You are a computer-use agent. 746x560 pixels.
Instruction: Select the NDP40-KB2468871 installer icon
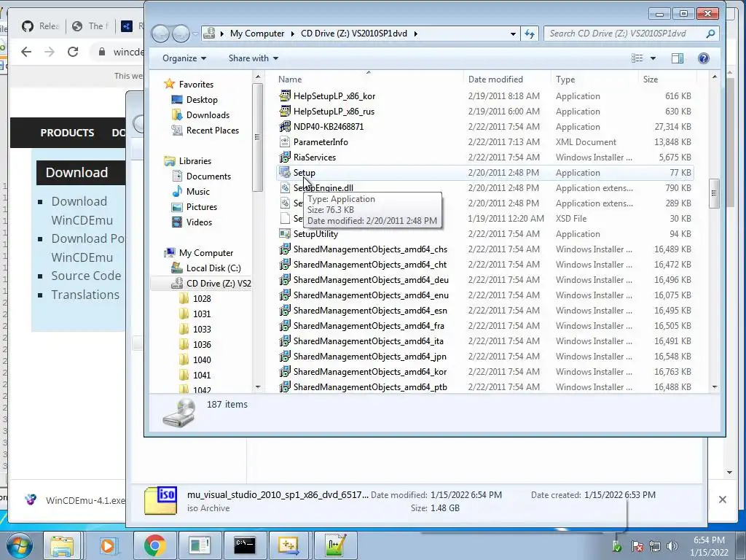pyautogui.click(x=285, y=127)
